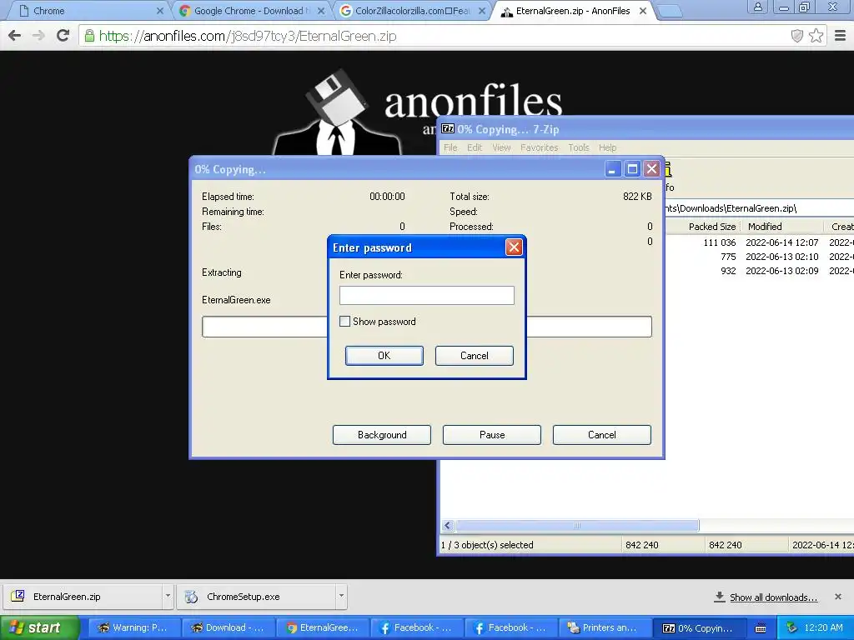Viewport: 854px width, 640px height.
Task: Pause the extraction in Copying dialog
Action: pos(492,435)
